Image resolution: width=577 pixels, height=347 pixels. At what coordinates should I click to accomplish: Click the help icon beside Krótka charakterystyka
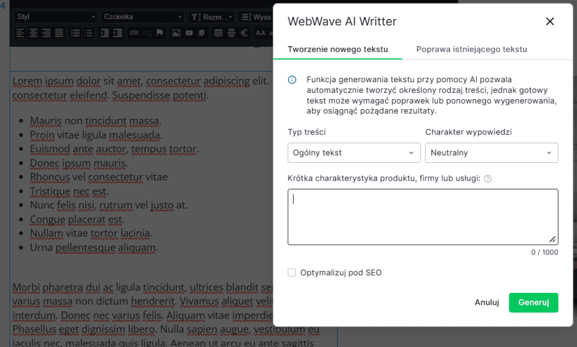tap(488, 179)
